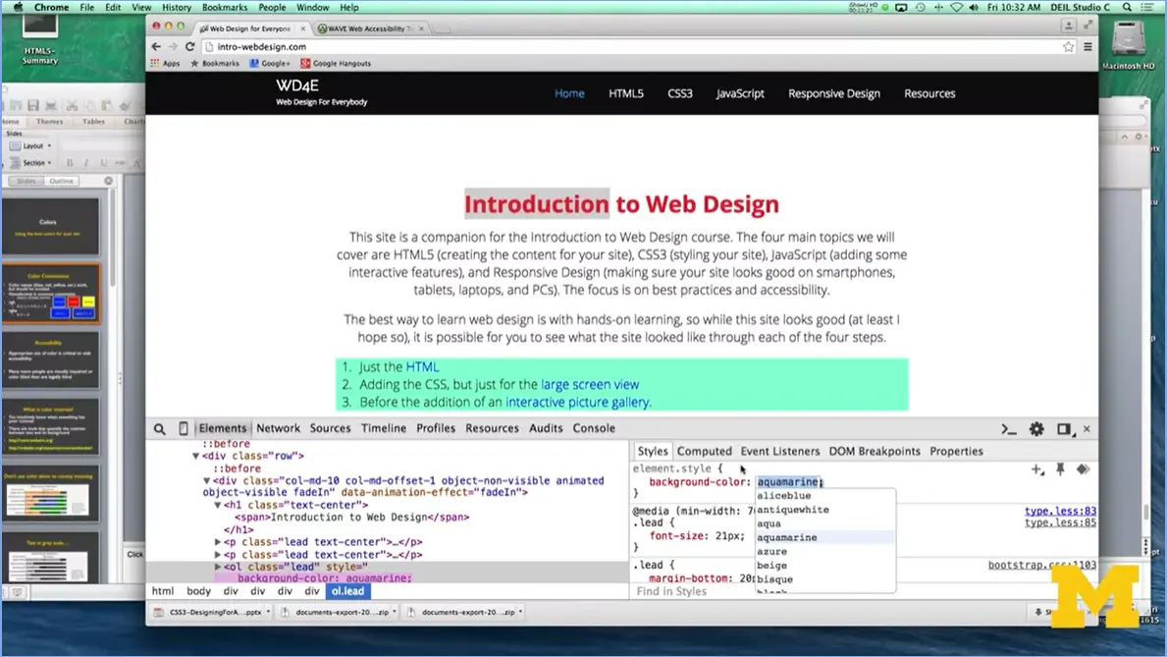Select aqua from the color suggestion list
The image size is (1167, 657).
coord(771,522)
